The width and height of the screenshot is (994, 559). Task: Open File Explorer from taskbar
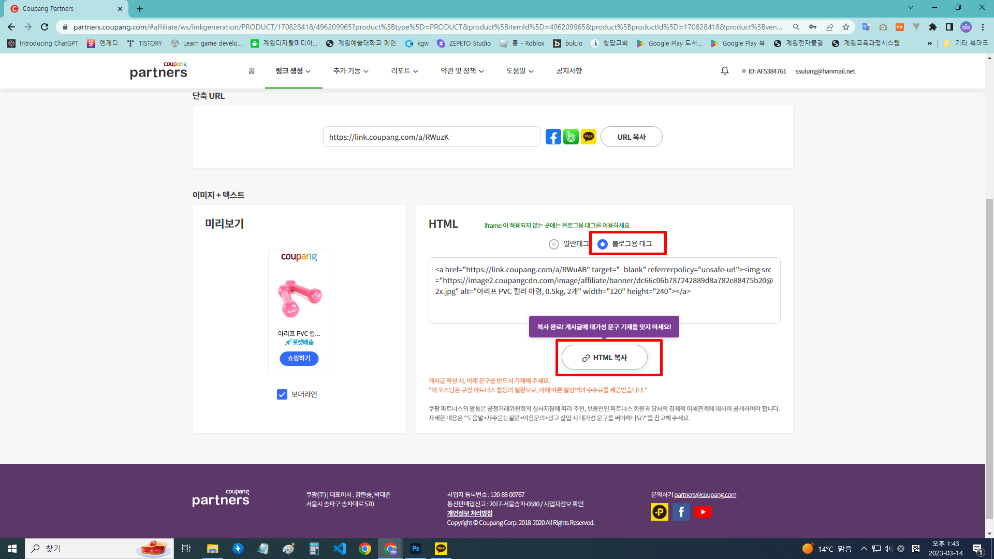click(212, 549)
